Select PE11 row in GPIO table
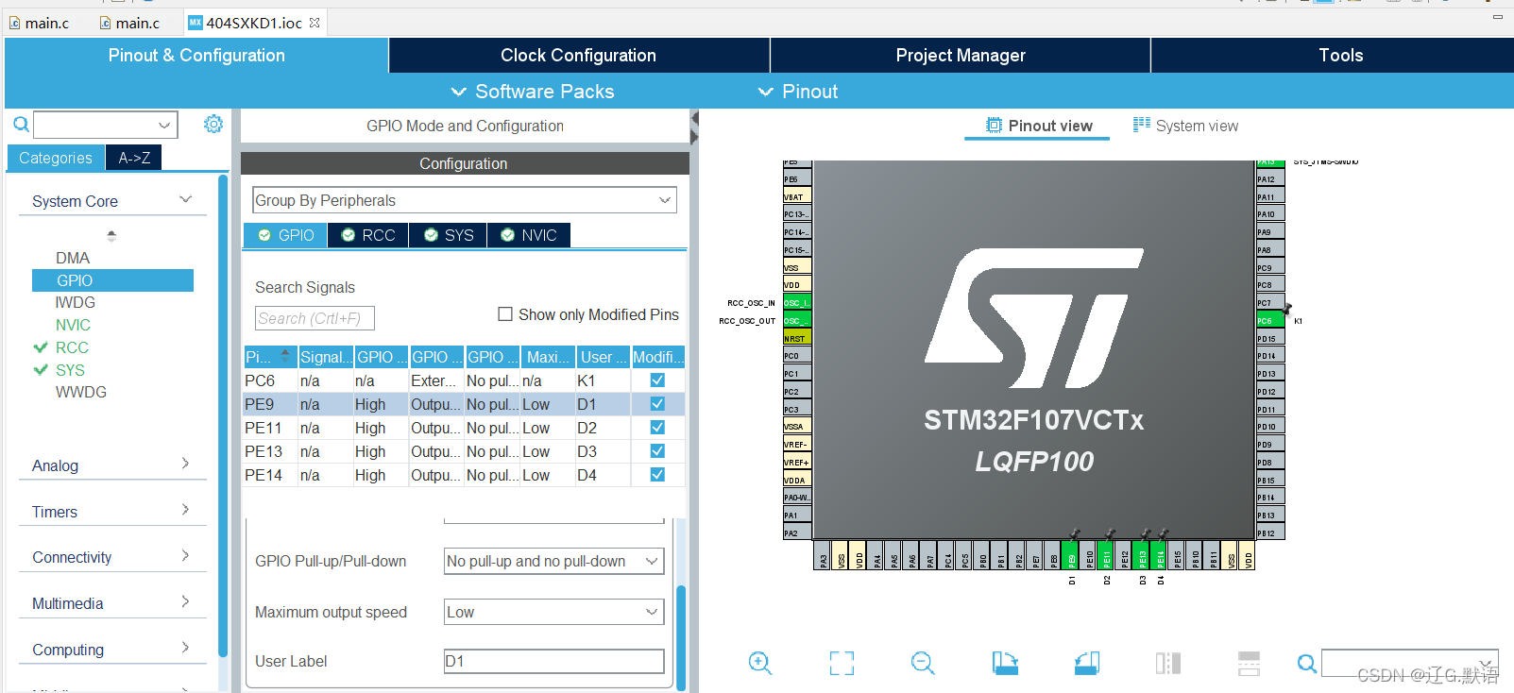Image resolution: width=1514 pixels, height=693 pixels. [x=464, y=428]
